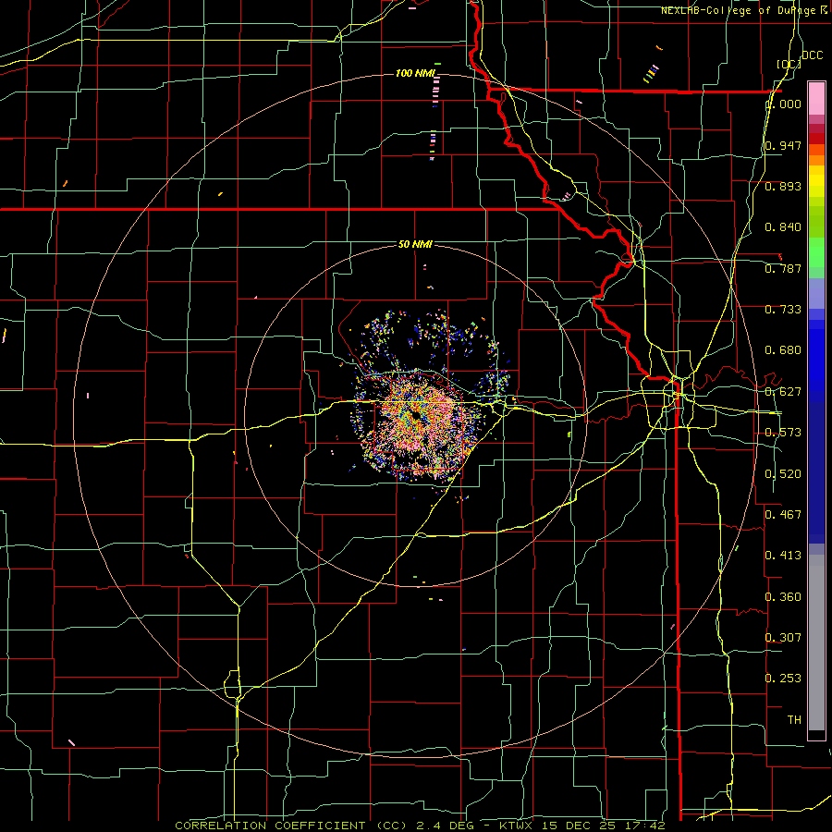Click the Correlation Coefficient caption at the bottom
The width and height of the screenshot is (832, 832).
tap(420, 826)
